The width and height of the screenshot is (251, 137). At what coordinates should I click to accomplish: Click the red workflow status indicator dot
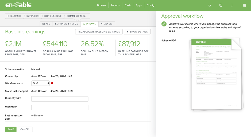(52, 83)
